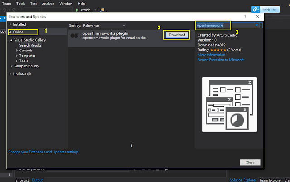
Task: Change your Extensions and Updates settings link
Action: point(43,152)
